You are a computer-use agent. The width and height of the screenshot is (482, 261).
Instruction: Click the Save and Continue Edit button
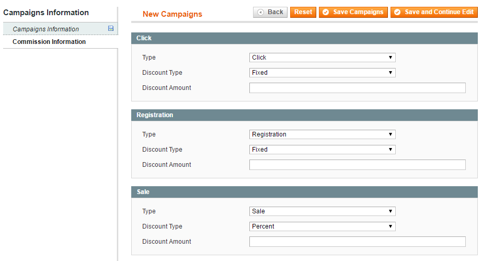tap(434, 13)
